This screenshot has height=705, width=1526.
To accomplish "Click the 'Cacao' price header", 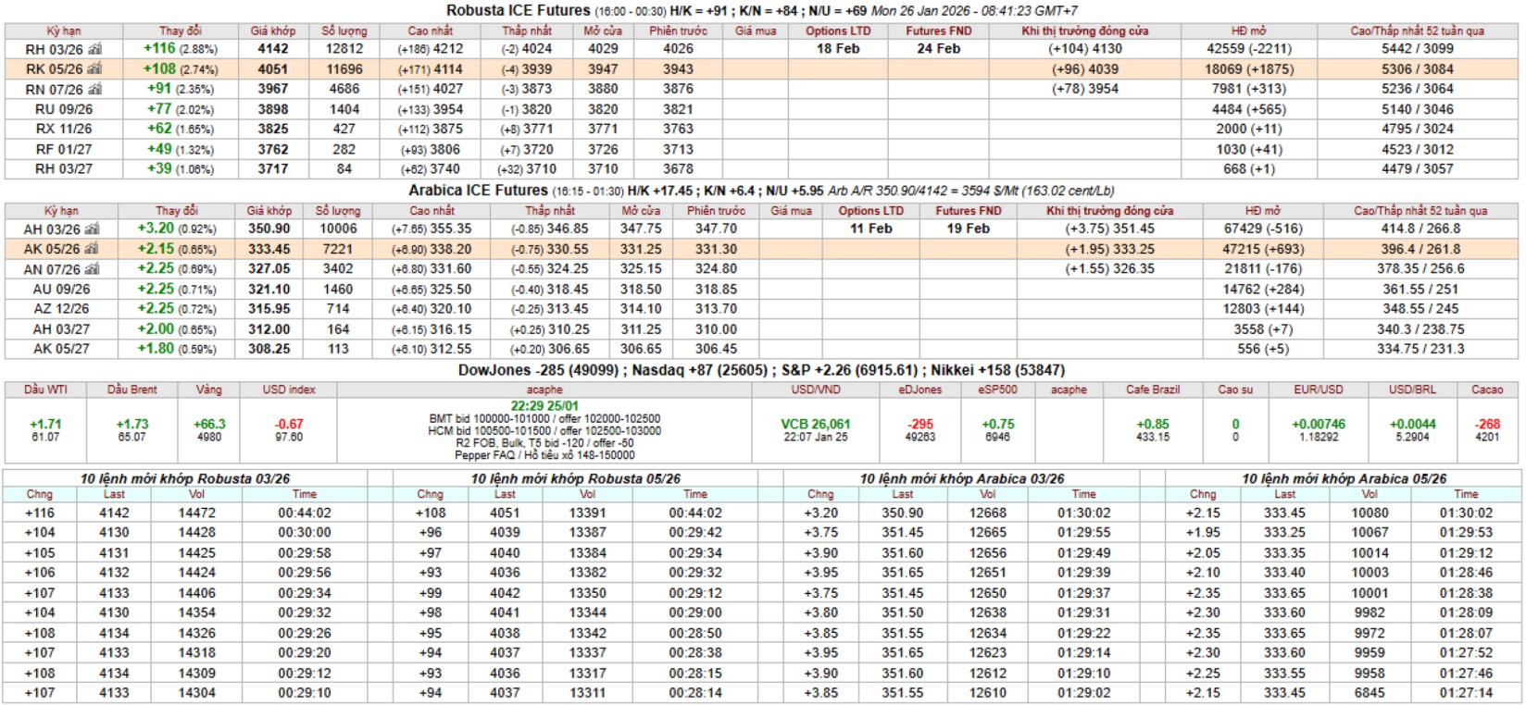I will coord(1487,390).
